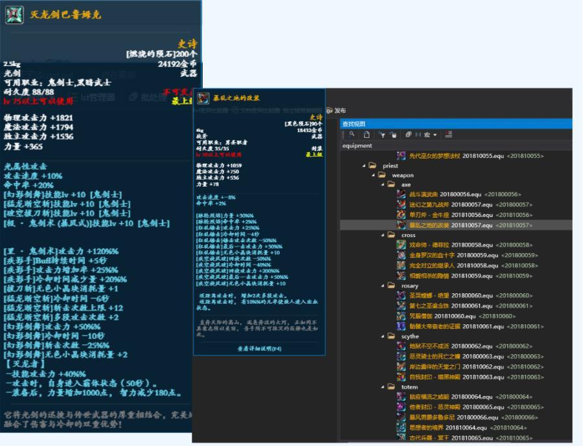The width and height of the screenshot is (583, 446).
Task: Click the search magnifier icon in find view toolbar
Action: pyautogui.click(x=352, y=135)
